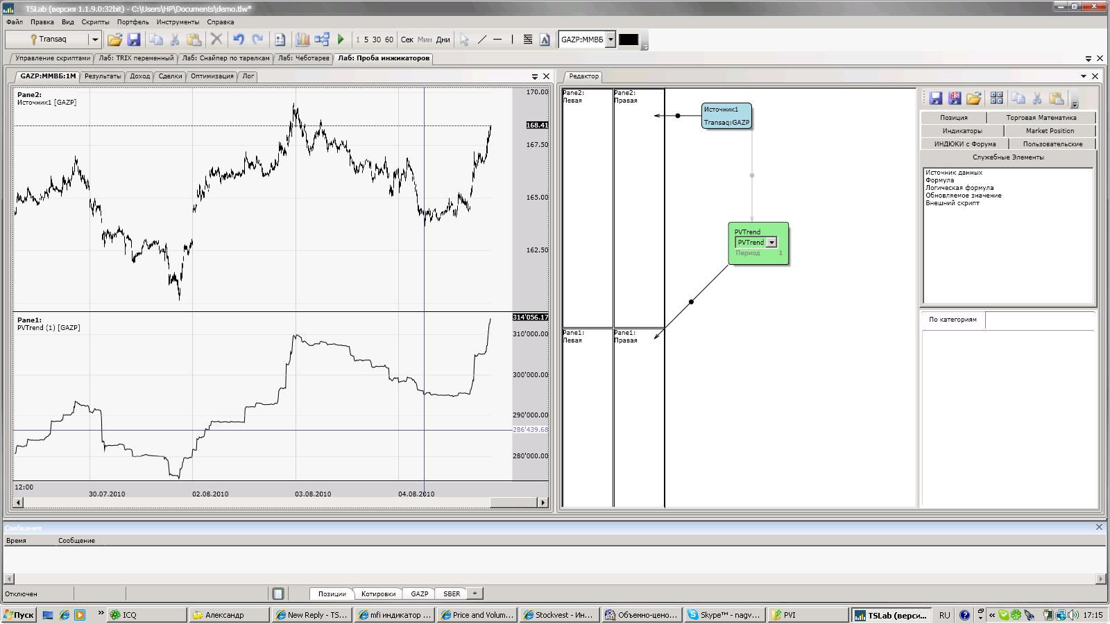
Task: Click the Undo arrow in the toolbar
Action: coord(238,40)
